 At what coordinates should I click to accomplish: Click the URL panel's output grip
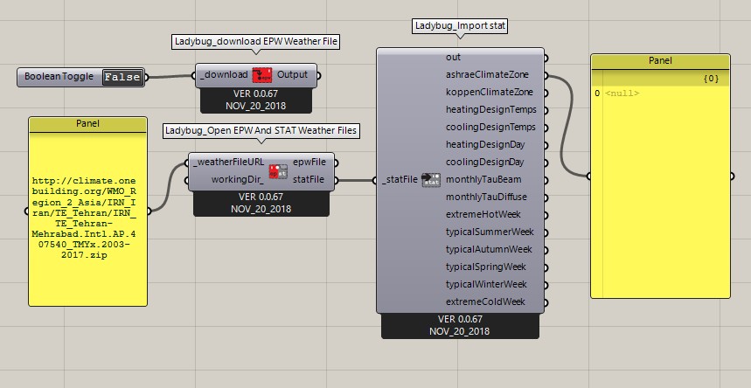pyautogui.click(x=149, y=211)
